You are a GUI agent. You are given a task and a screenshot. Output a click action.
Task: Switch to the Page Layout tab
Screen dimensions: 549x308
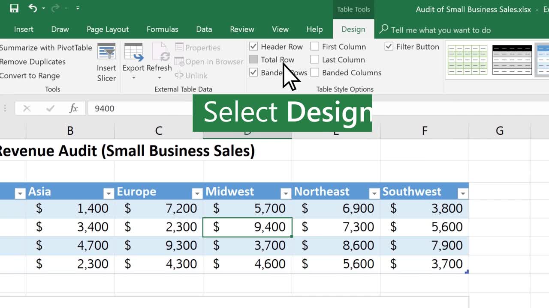click(108, 29)
